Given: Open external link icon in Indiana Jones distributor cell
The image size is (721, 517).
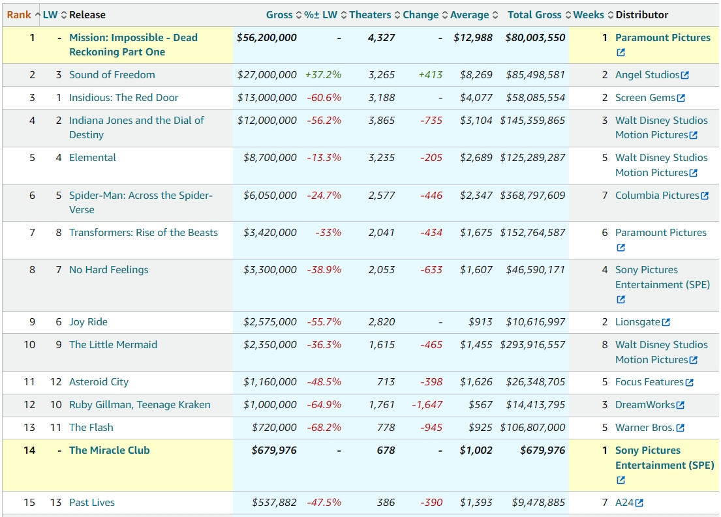Looking at the screenshot, I should point(694,135).
